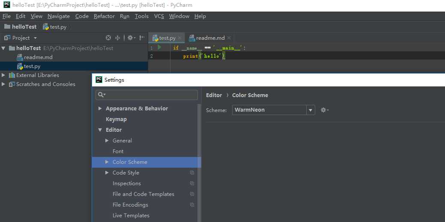
Task: Click the External Libraries icon
Action: tap(12, 75)
